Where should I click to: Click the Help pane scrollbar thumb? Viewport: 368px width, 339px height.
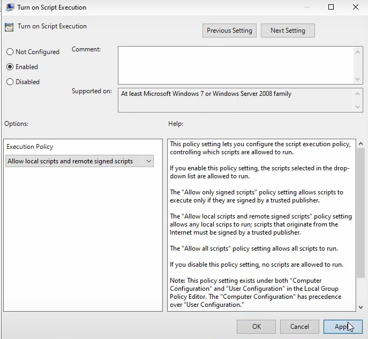click(x=361, y=213)
